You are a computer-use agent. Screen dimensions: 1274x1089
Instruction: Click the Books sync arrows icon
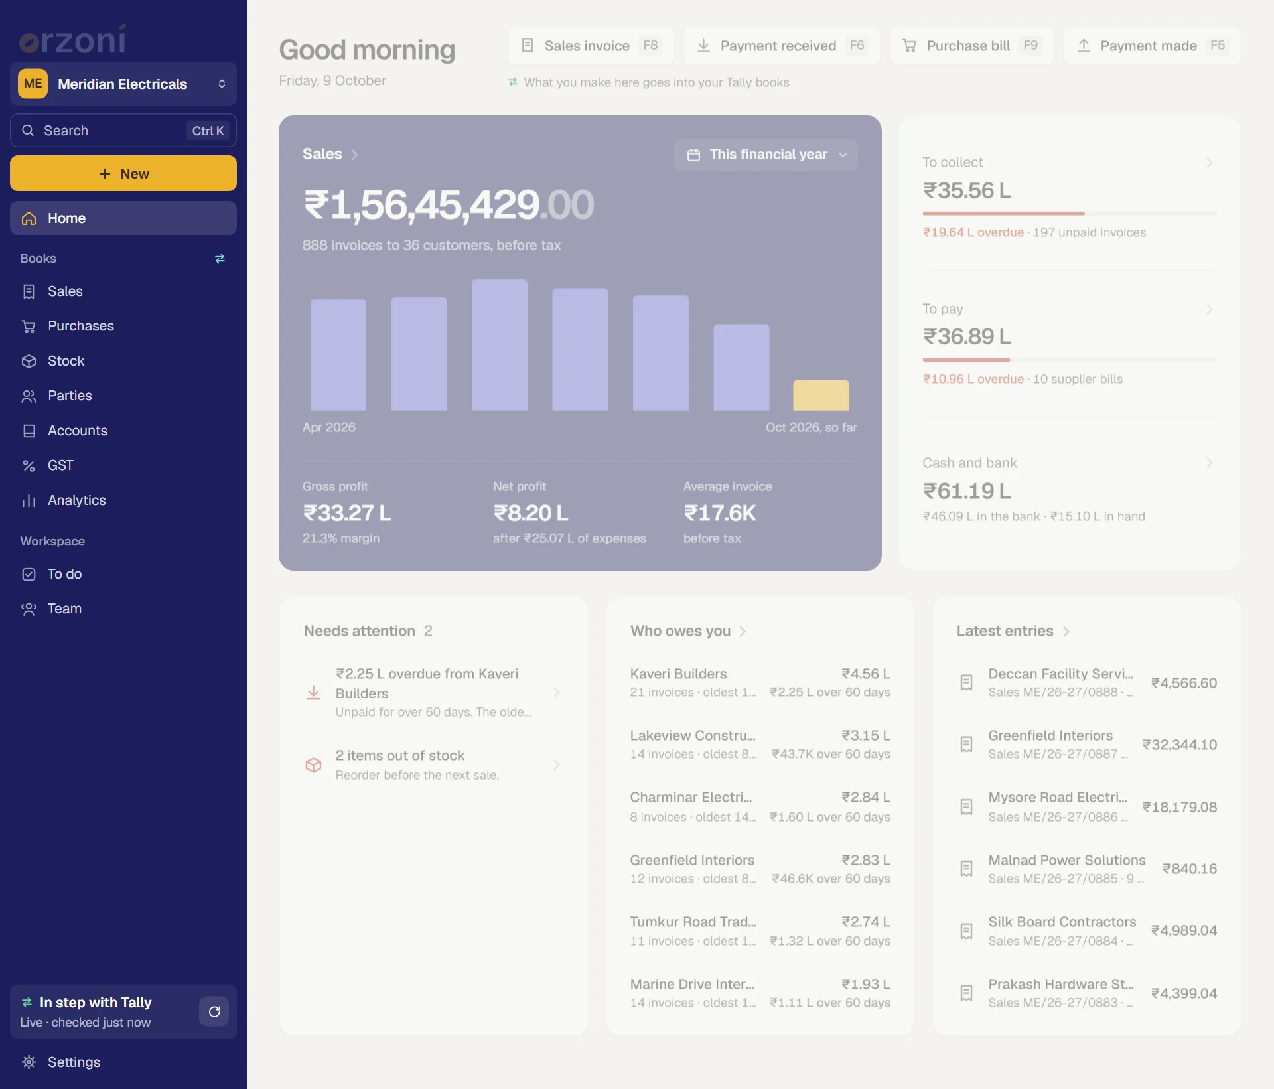pyautogui.click(x=220, y=259)
